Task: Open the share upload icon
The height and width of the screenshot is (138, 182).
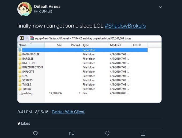Action: coord(143,133)
